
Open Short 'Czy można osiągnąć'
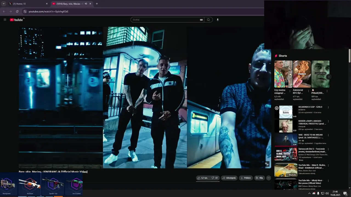pos(283,74)
